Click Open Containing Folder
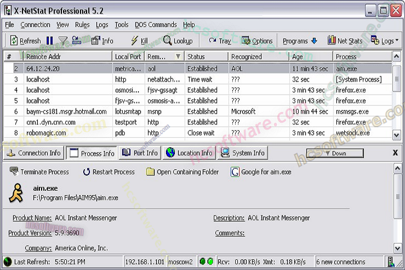 (x=182, y=172)
